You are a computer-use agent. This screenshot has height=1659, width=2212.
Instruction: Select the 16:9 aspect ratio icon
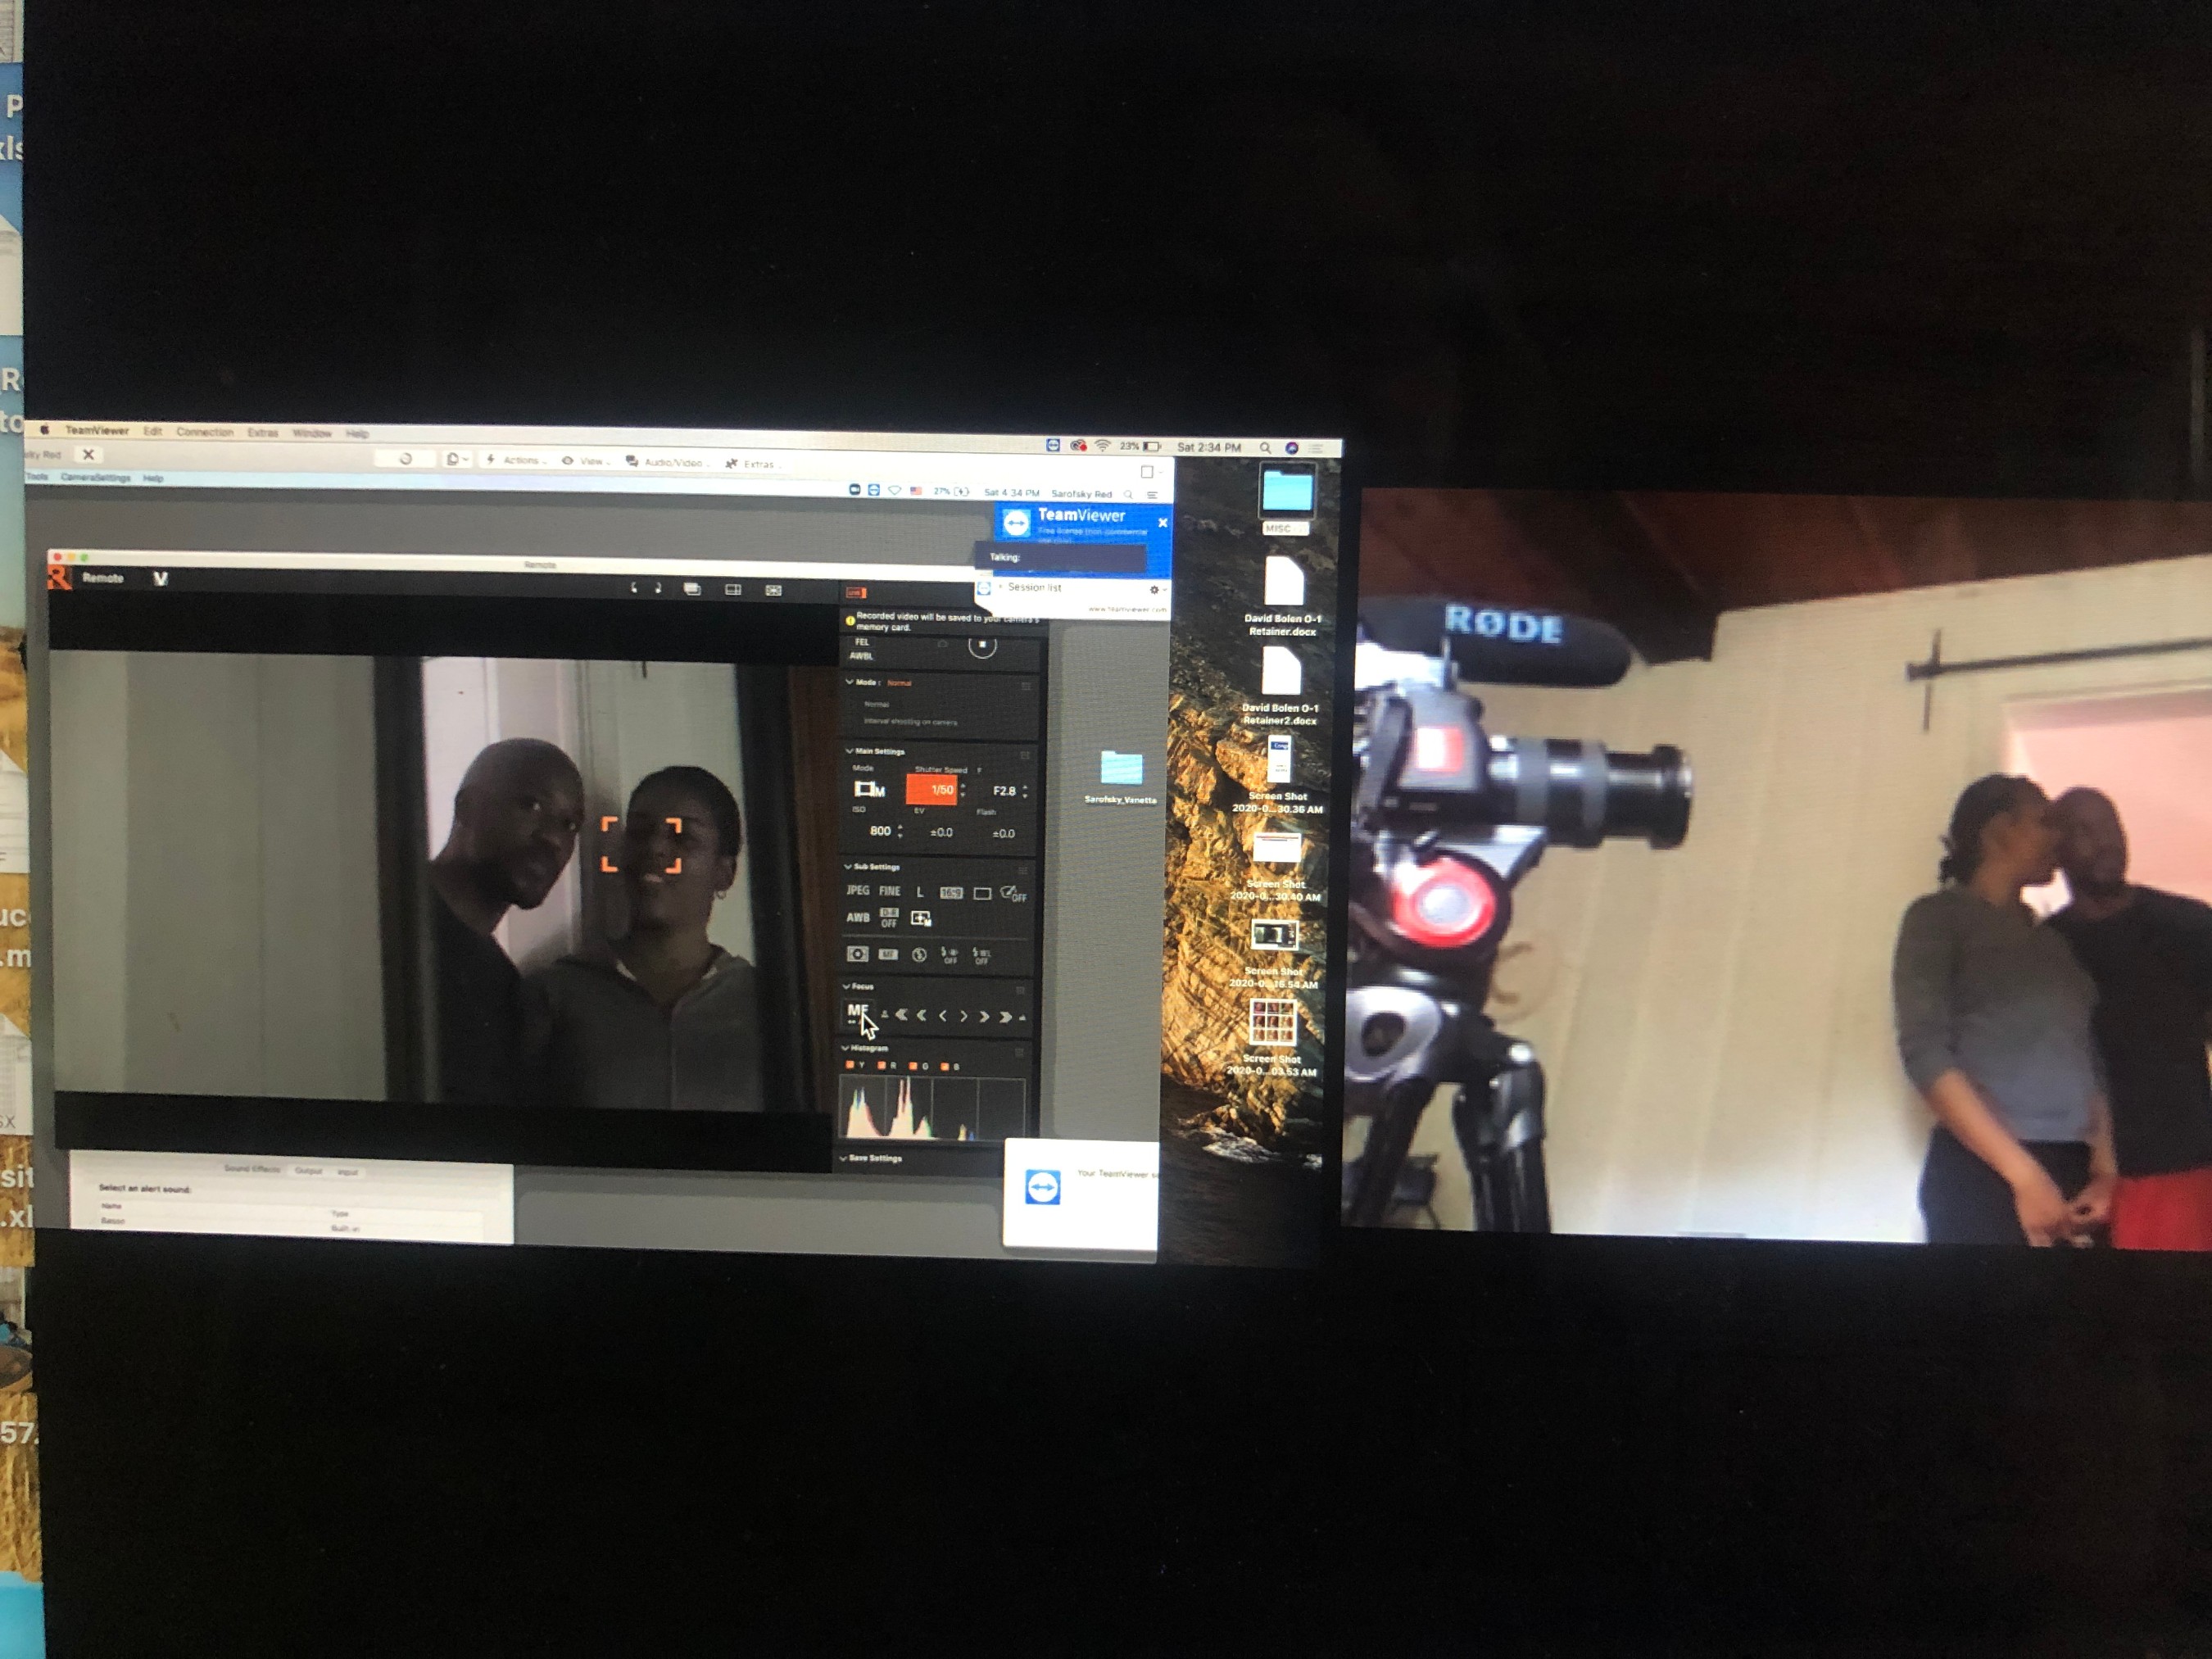[951, 893]
